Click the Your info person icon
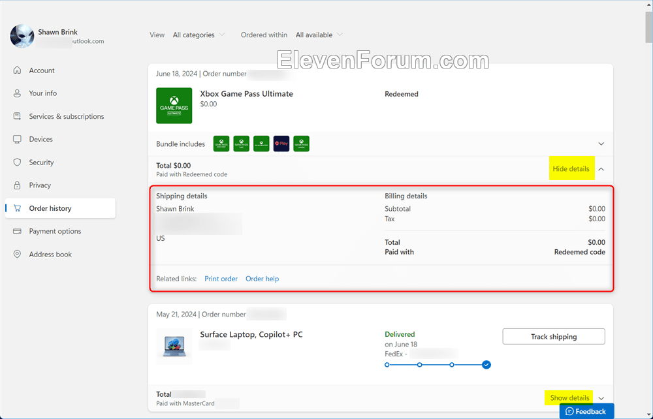 tap(17, 93)
